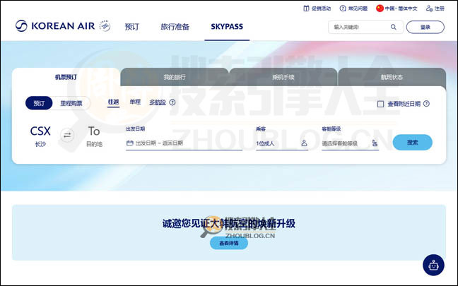Click the 登录 login button
The image size is (458, 286).
coord(425,27)
